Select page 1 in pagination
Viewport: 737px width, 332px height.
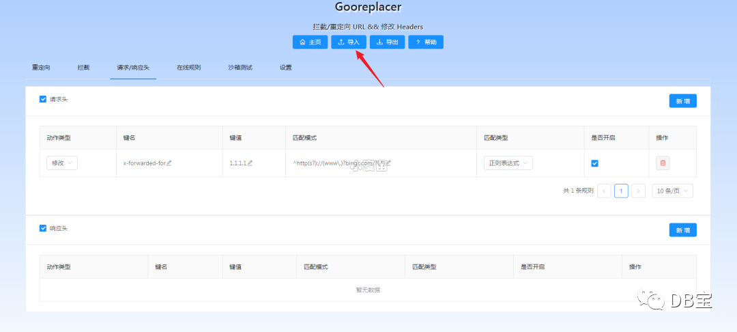pos(622,191)
